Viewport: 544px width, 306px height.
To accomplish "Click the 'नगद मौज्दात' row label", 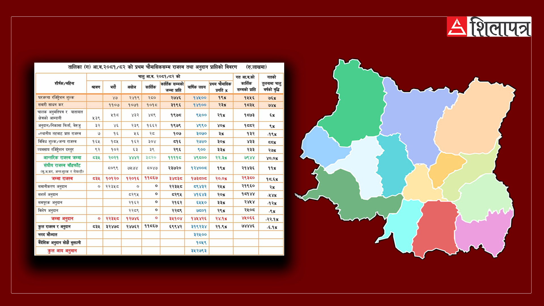I will coord(48,235).
